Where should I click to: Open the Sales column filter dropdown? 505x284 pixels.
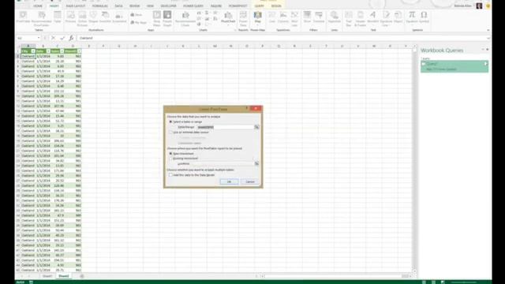tap(62, 51)
